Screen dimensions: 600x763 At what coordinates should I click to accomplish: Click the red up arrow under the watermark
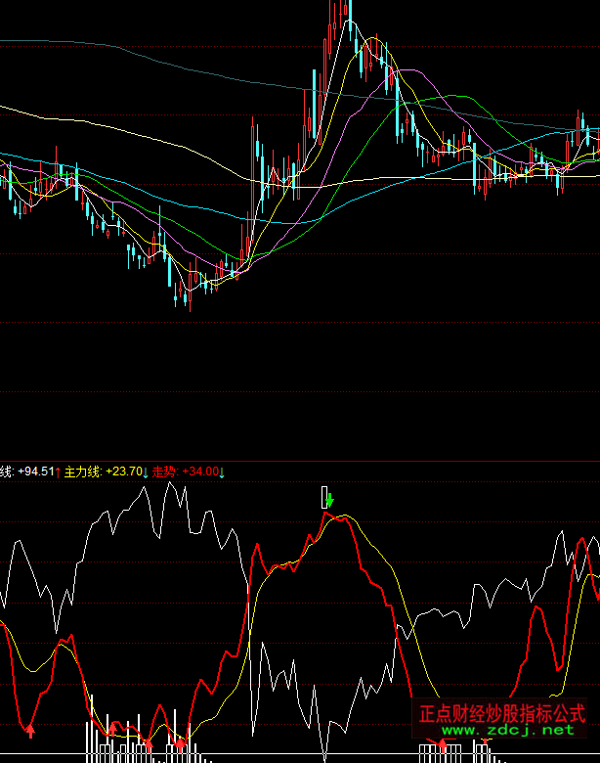(x=443, y=745)
